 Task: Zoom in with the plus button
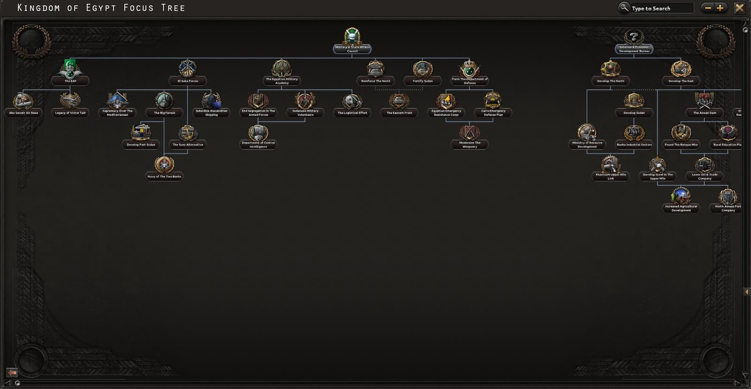tap(720, 8)
